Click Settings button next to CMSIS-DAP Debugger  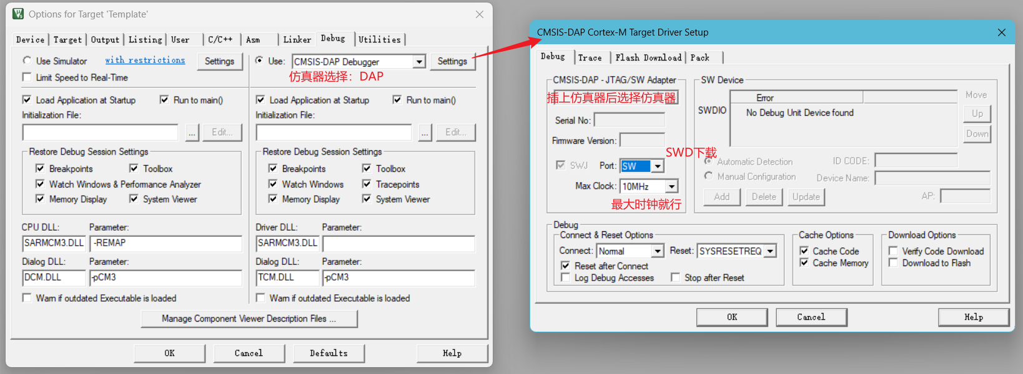[452, 61]
